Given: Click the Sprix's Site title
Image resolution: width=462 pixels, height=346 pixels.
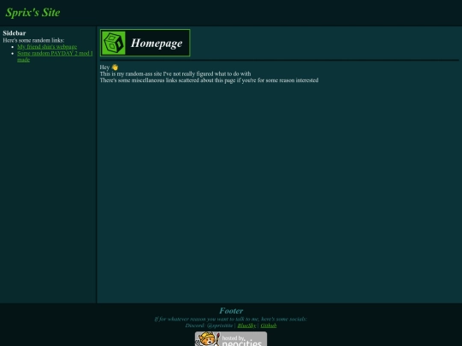Looking at the screenshot, I should pyautogui.click(x=33, y=12).
